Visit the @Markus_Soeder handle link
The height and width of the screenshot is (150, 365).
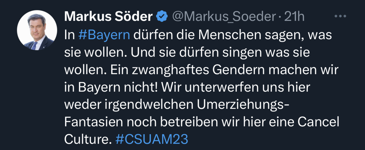(x=224, y=17)
